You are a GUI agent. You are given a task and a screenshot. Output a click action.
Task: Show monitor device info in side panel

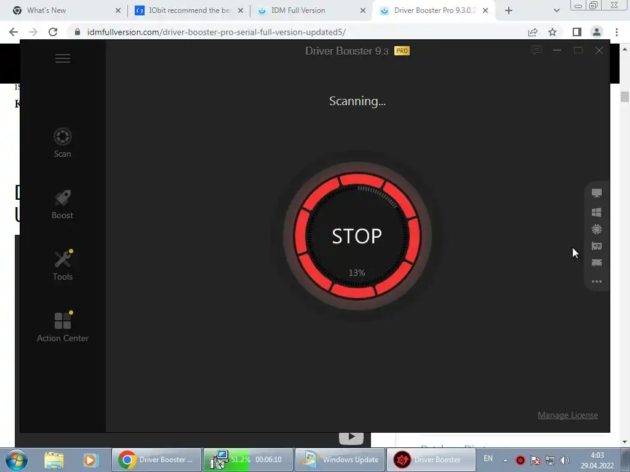point(597,193)
